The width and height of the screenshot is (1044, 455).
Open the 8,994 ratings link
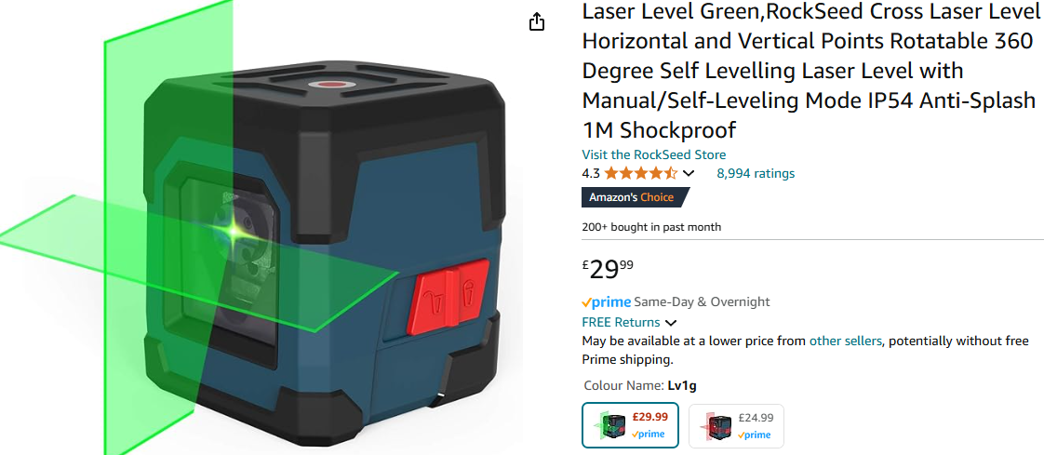756,174
